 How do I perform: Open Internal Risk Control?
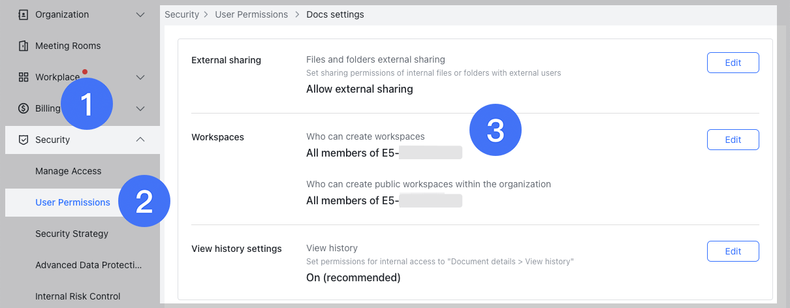(x=78, y=296)
